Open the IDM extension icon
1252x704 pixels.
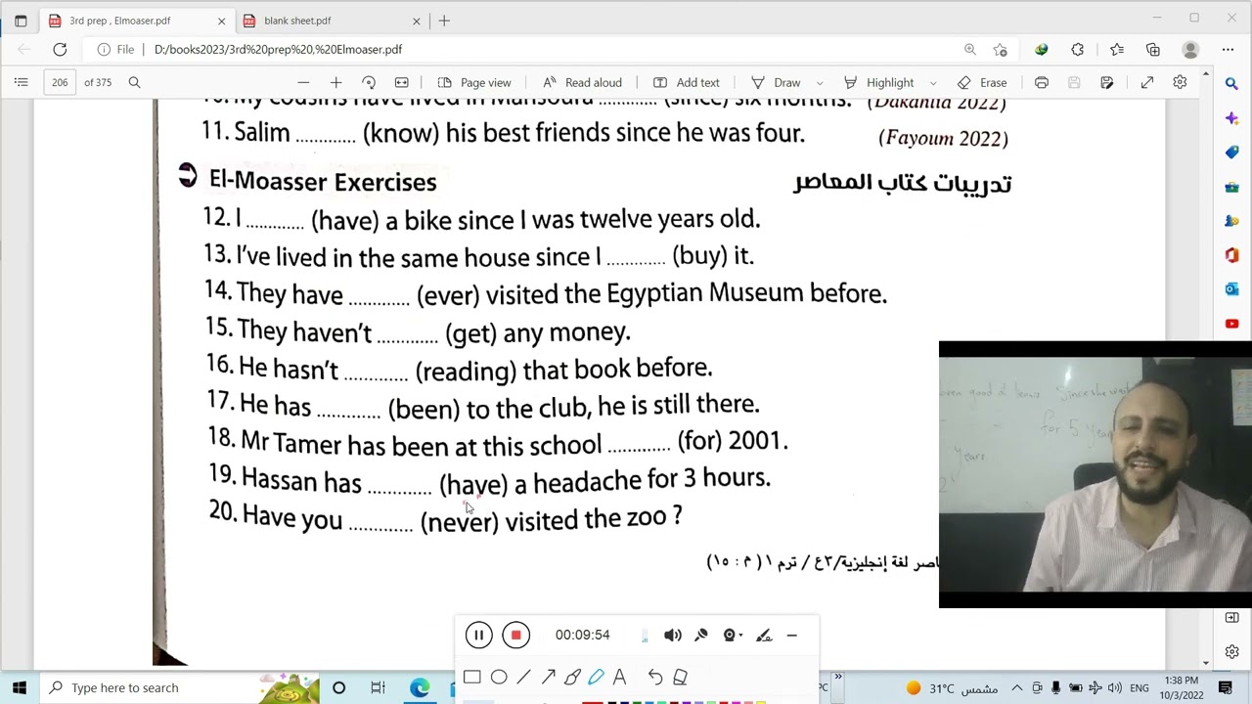click(1042, 49)
